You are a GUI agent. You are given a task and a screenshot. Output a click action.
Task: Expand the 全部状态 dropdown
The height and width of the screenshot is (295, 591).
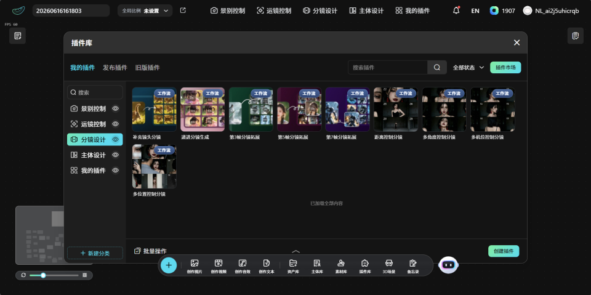point(468,68)
